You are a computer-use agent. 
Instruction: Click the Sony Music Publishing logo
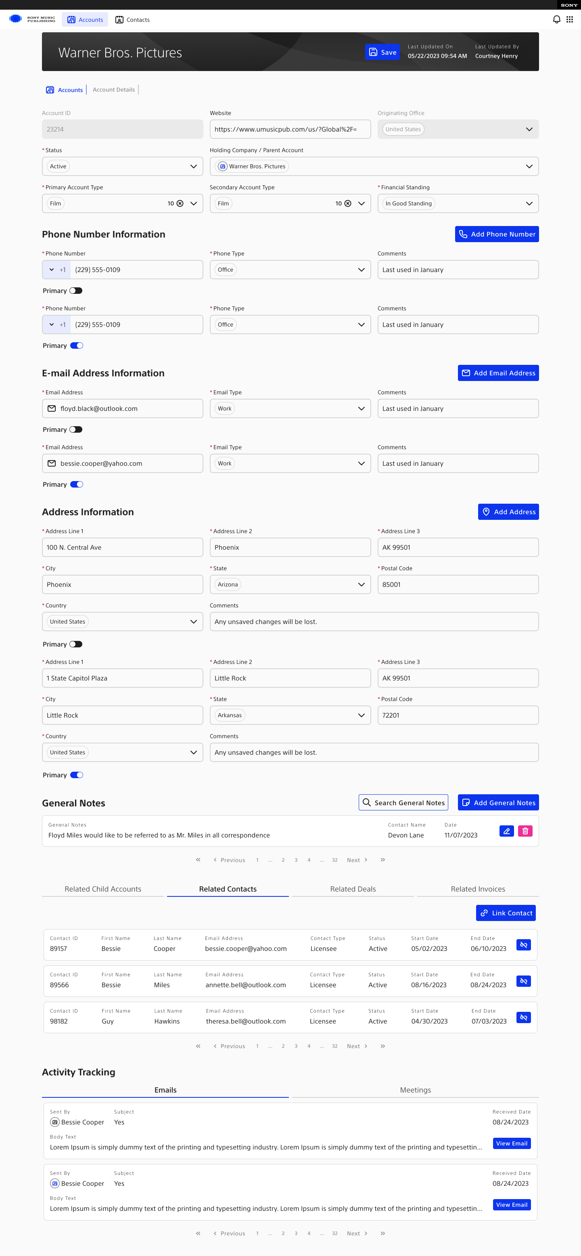pyautogui.click(x=32, y=19)
